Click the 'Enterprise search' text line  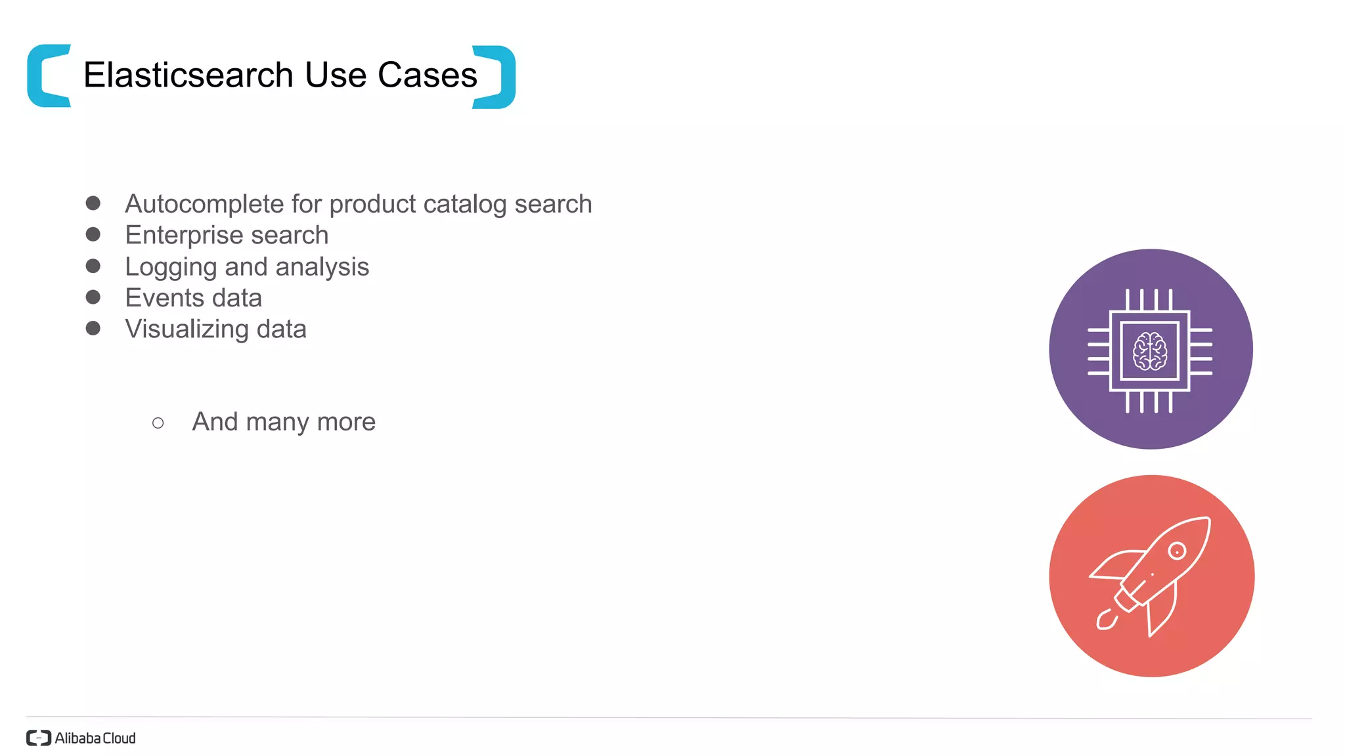(227, 235)
